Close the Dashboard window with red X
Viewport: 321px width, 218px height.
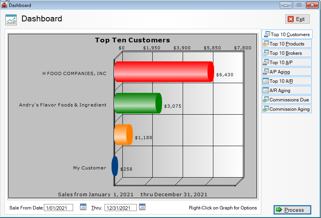pyautogui.click(x=312, y=5)
